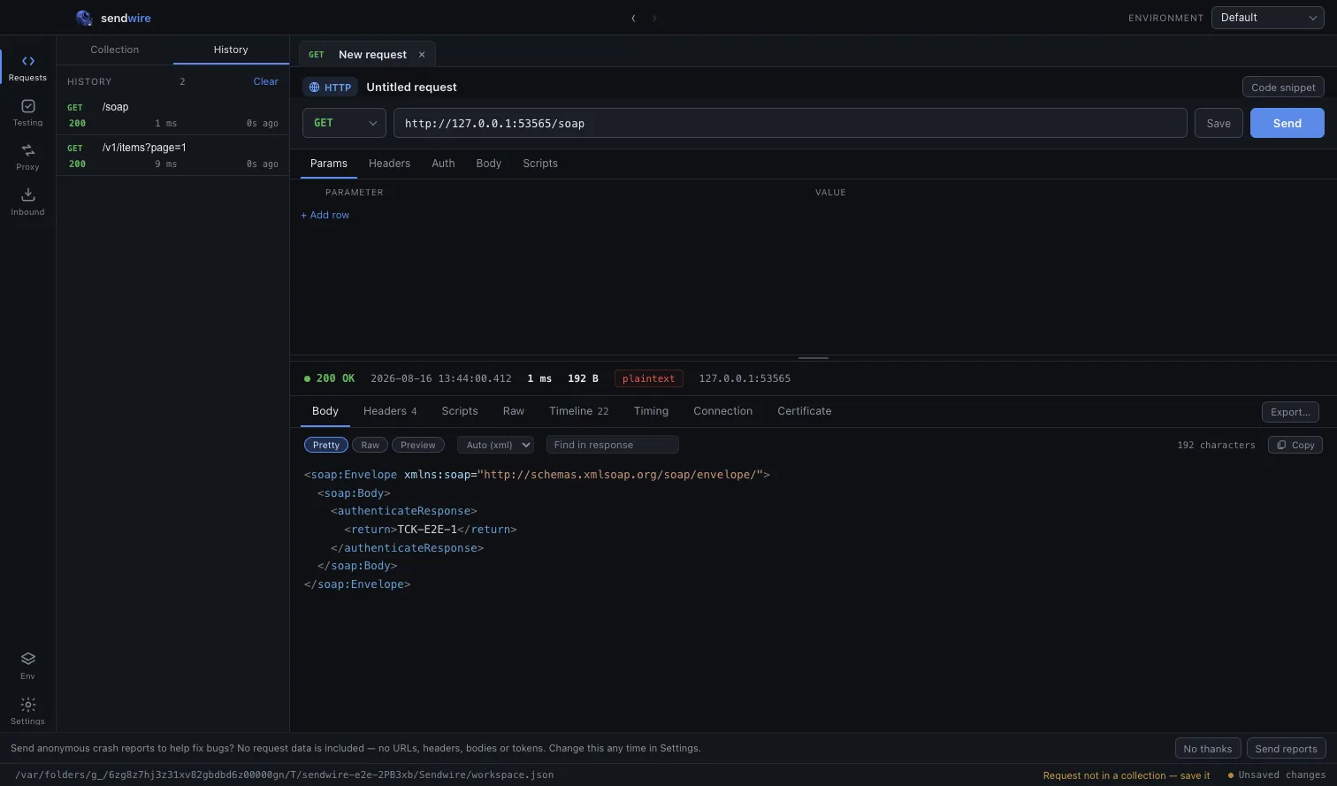Send the request
Screen dimensions: 1337x786
coord(1287,123)
